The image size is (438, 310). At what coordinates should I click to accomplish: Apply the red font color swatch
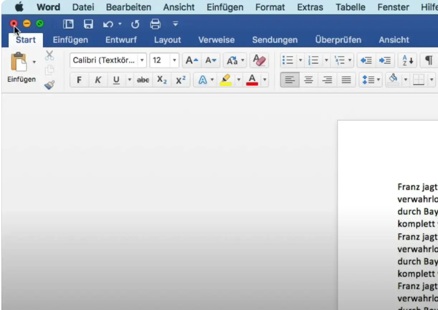pos(252,80)
